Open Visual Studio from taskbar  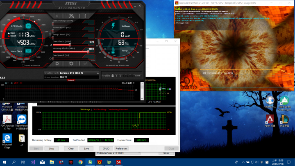(33, 162)
